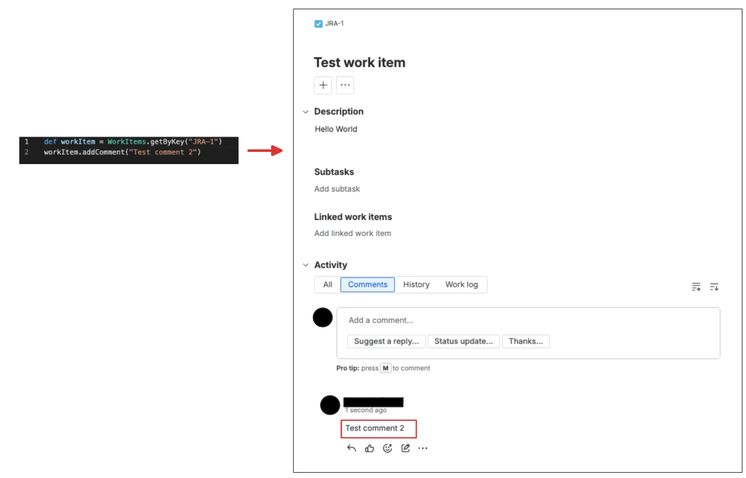The width and height of the screenshot is (746, 478).
Task: Open the History tab
Action: 416,285
